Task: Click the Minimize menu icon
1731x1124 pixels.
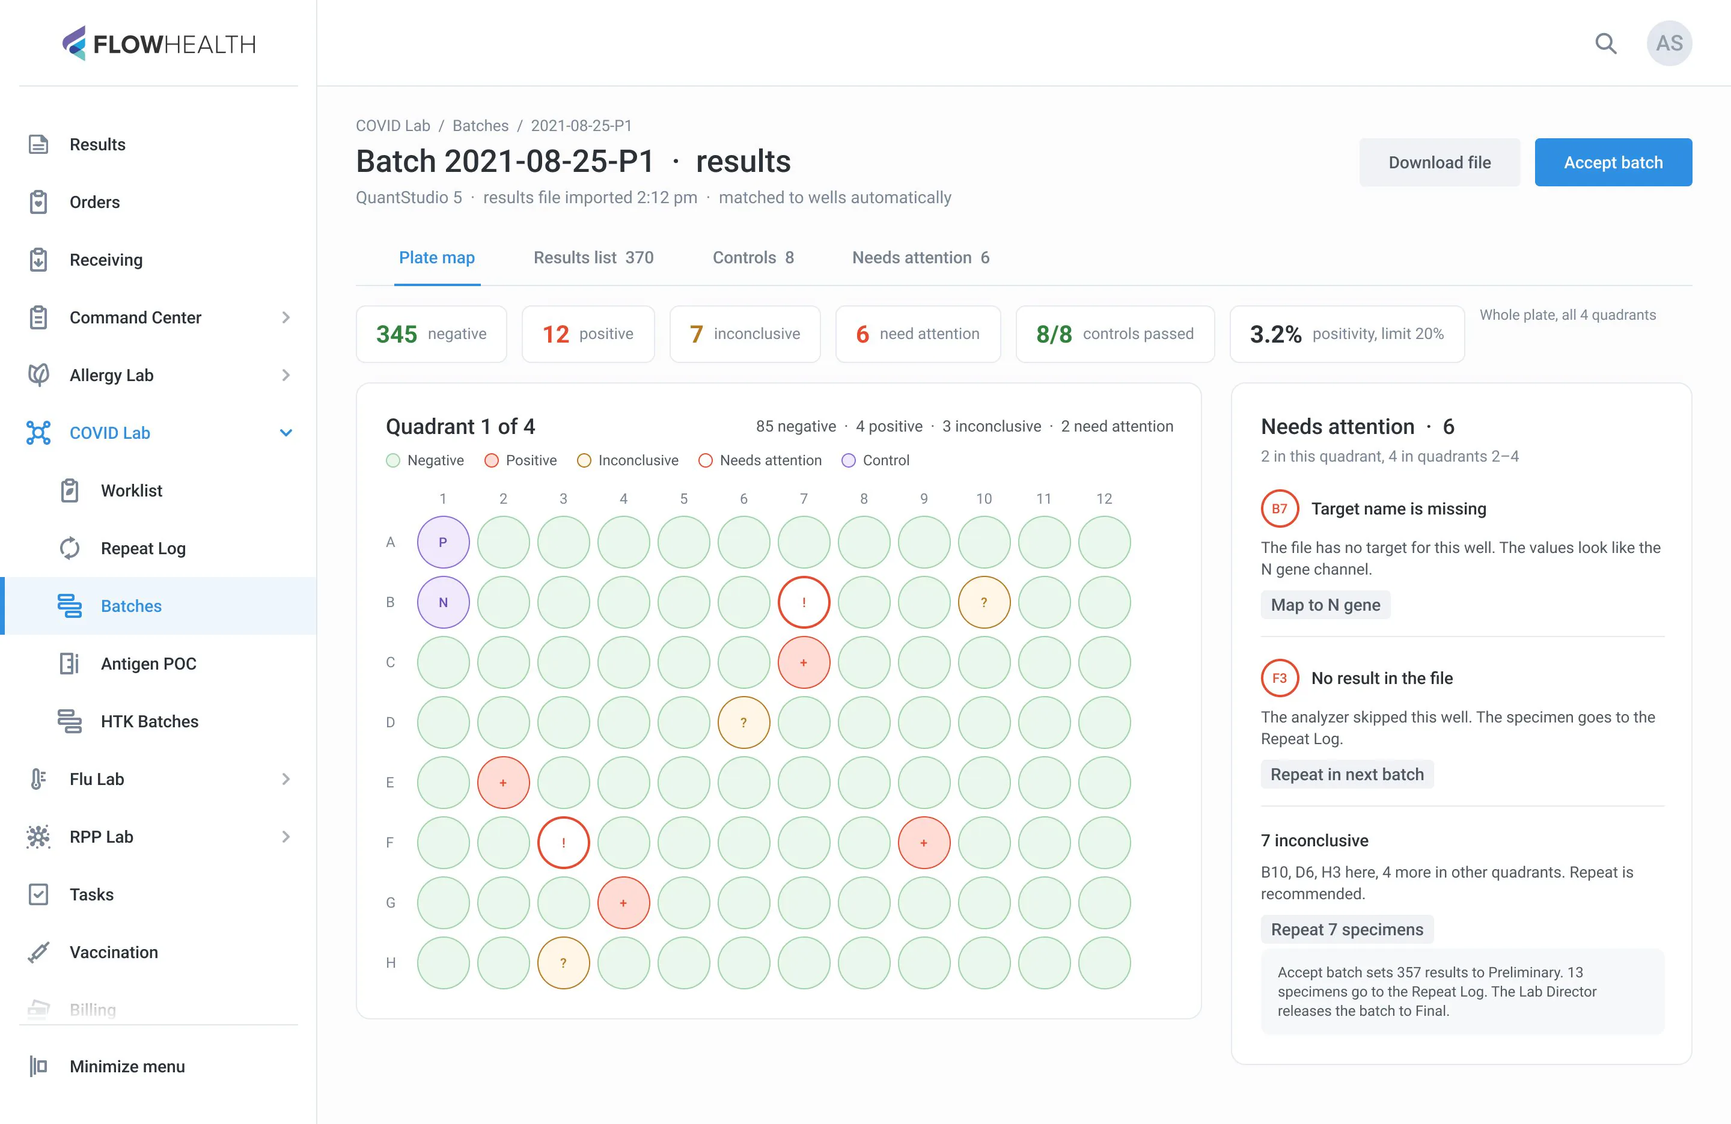Action: click(38, 1066)
